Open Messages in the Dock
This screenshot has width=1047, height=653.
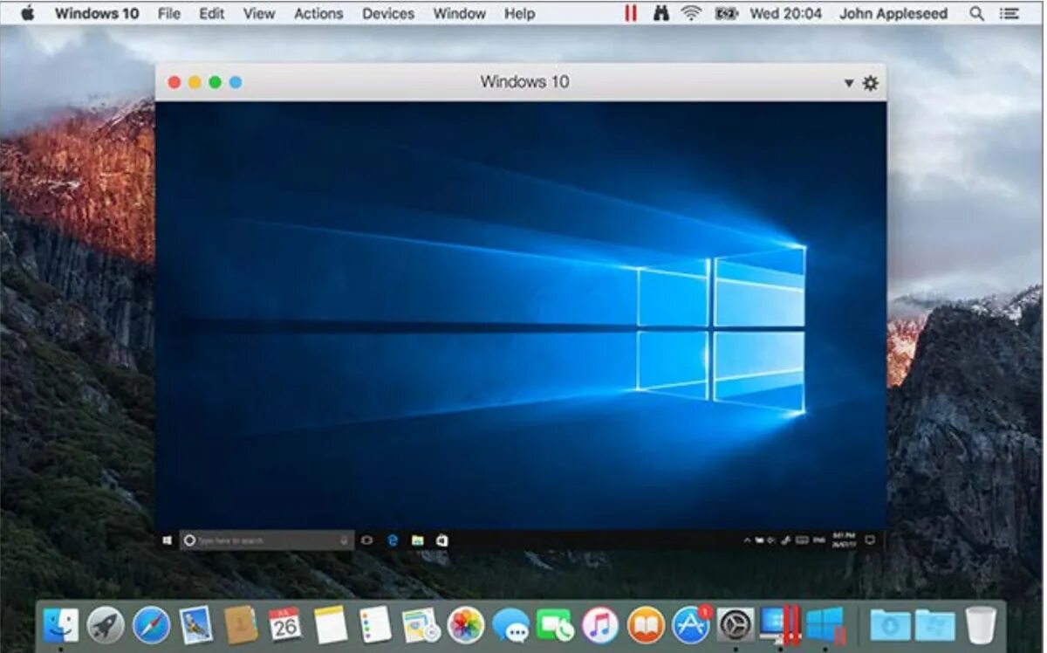tap(510, 625)
